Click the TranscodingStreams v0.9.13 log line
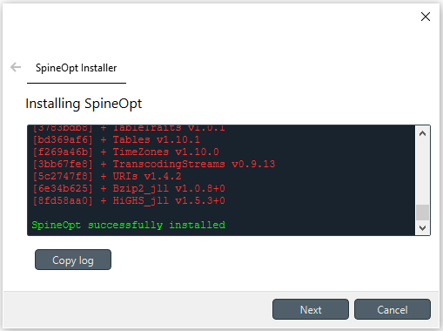443x331 pixels. tap(153, 164)
